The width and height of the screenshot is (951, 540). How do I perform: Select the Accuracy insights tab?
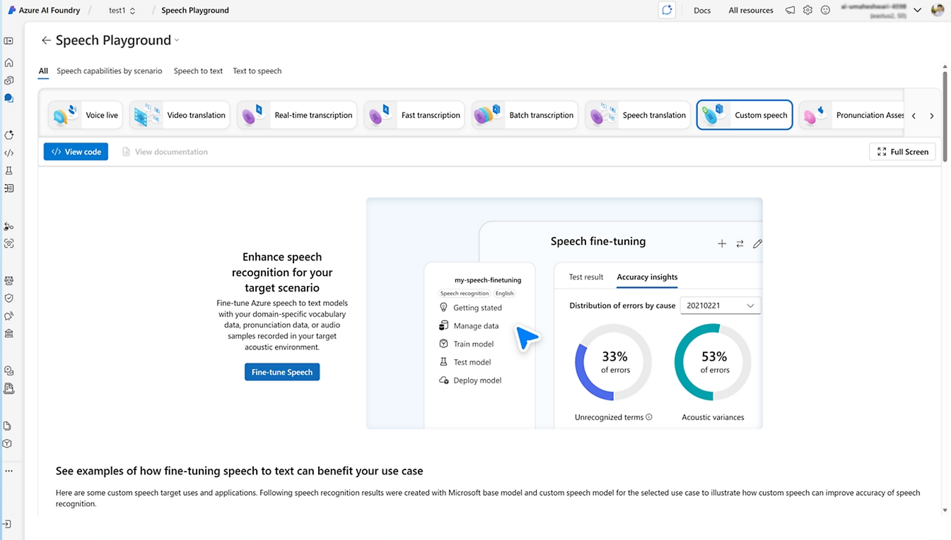647,277
